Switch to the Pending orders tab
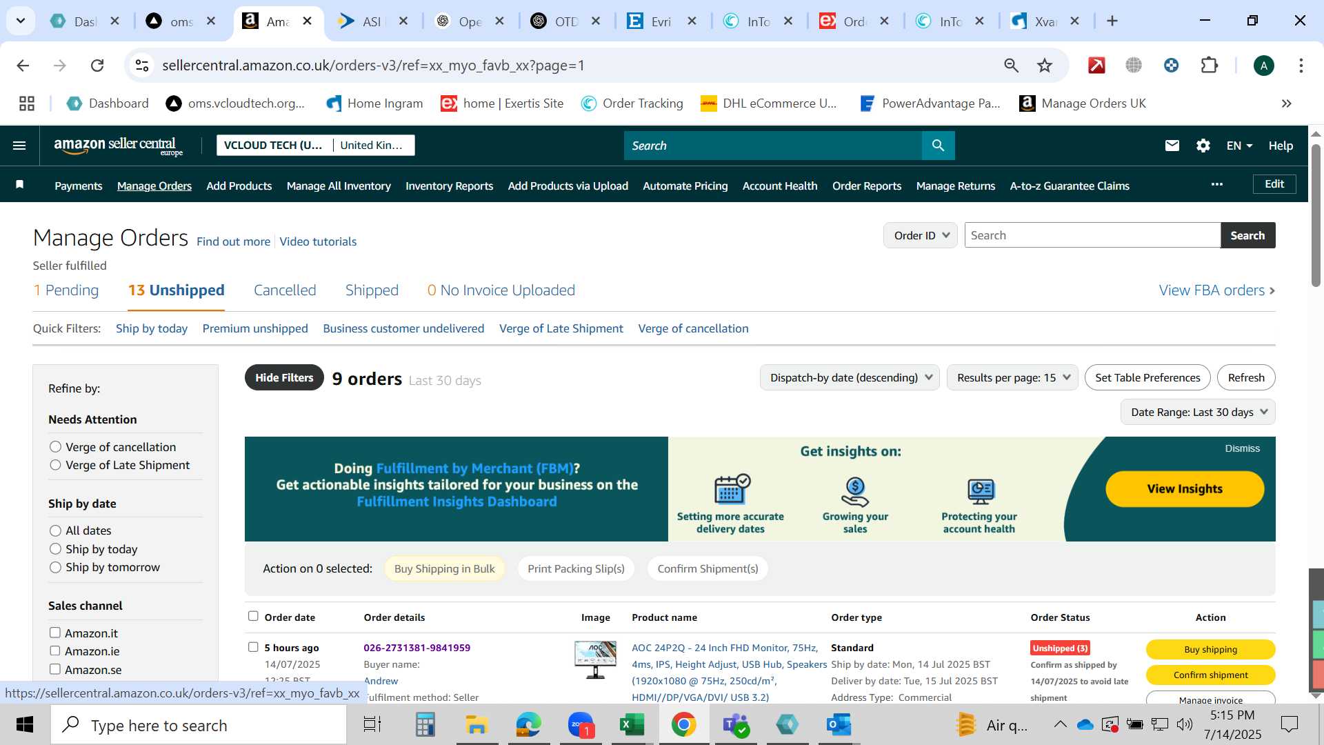The image size is (1324, 745). (66, 290)
